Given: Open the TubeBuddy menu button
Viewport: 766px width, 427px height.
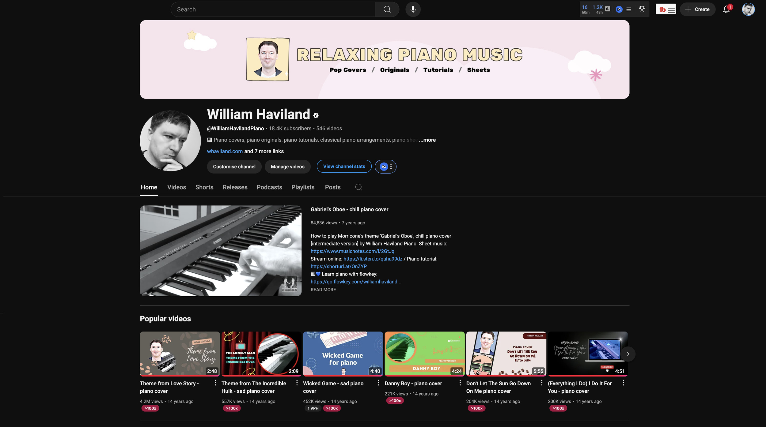Looking at the screenshot, I should [666, 9].
